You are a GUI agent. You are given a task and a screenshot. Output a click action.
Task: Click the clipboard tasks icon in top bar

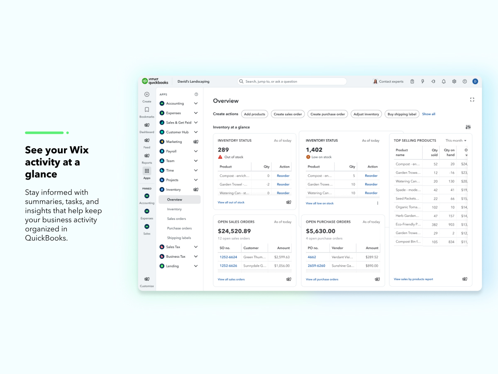[x=412, y=81]
